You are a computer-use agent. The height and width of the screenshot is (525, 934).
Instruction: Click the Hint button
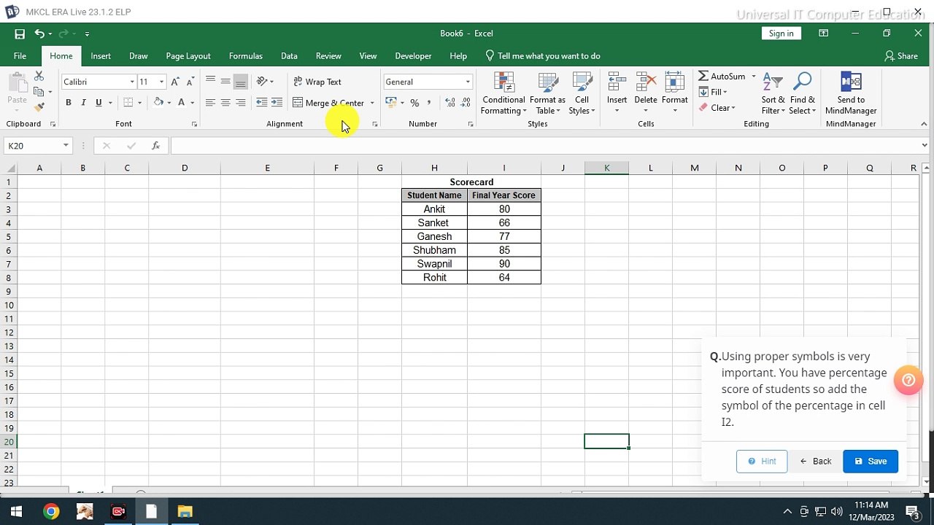tap(761, 461)
